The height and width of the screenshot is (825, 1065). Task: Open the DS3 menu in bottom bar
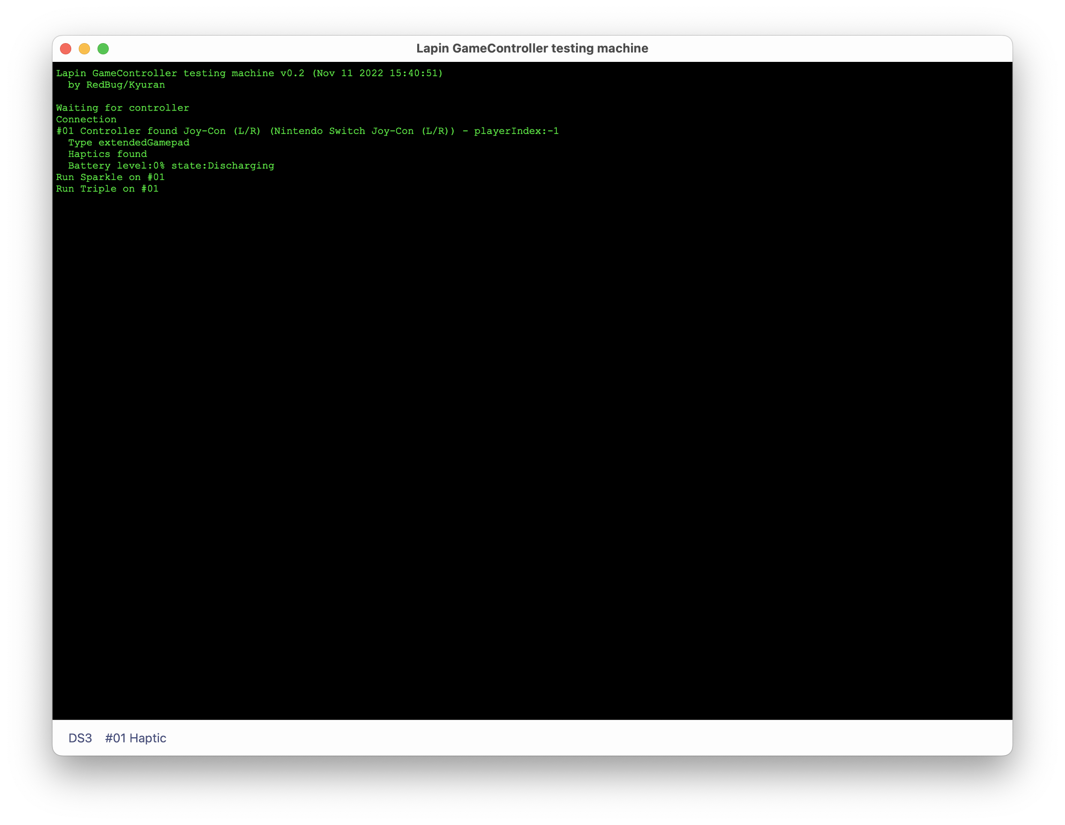click(x=80, y=738)
